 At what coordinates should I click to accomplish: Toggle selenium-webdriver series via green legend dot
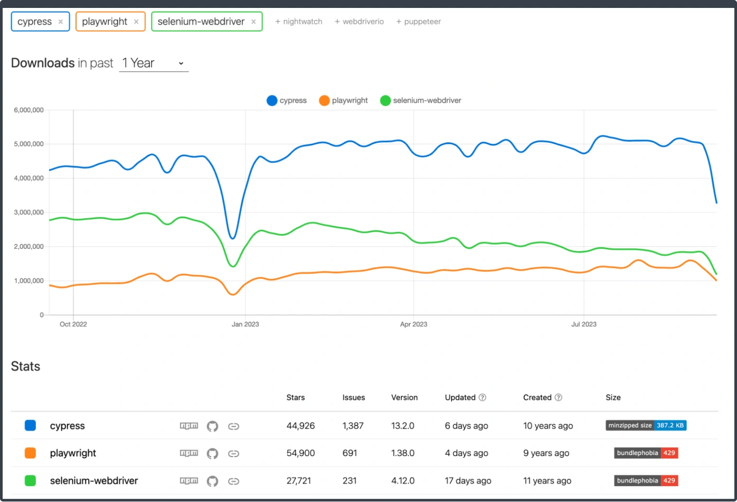[385, 100]
